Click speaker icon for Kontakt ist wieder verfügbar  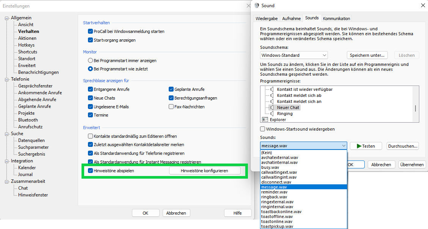(271, 89)
